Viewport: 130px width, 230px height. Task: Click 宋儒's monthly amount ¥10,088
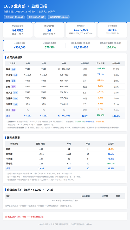(x=64, y=86)
